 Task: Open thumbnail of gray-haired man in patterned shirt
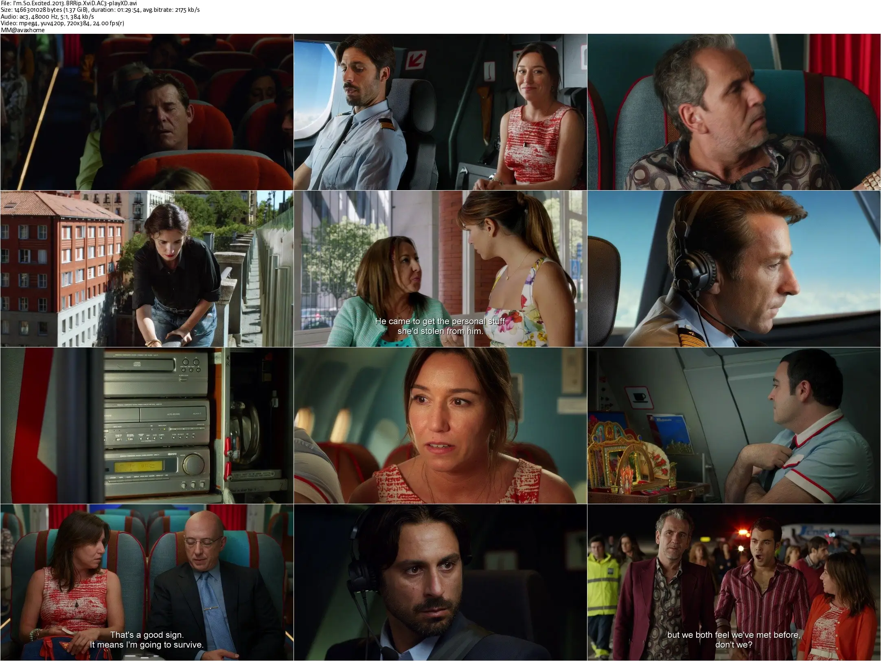point(734,112)
